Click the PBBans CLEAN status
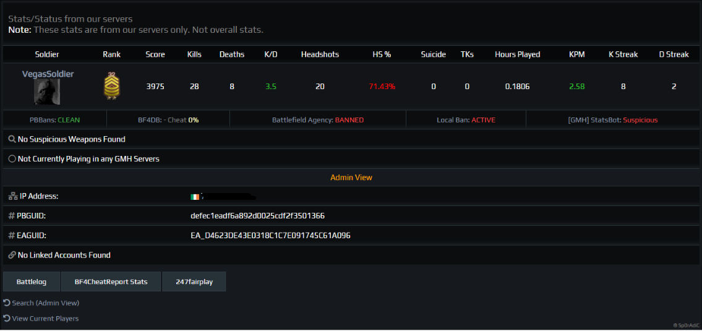The image size is (702, 331). (54, 120)
